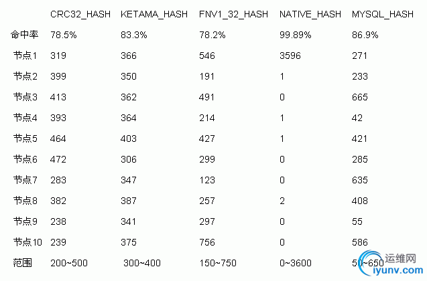Select the CRC32_HASH column header
The width and height of the screenshot is (427, 281).
(x=80, y=14)
